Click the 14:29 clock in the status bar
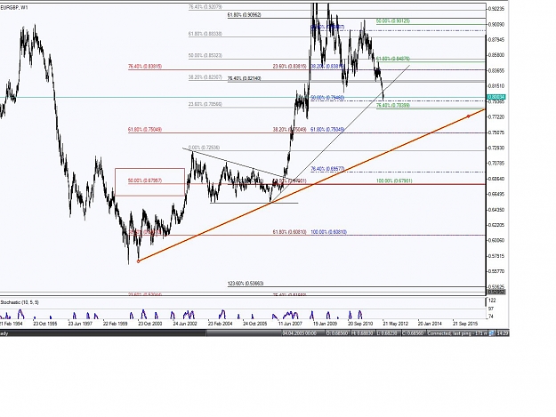Image resolution: width=556 pixels, height=417 pixels. 502,333
